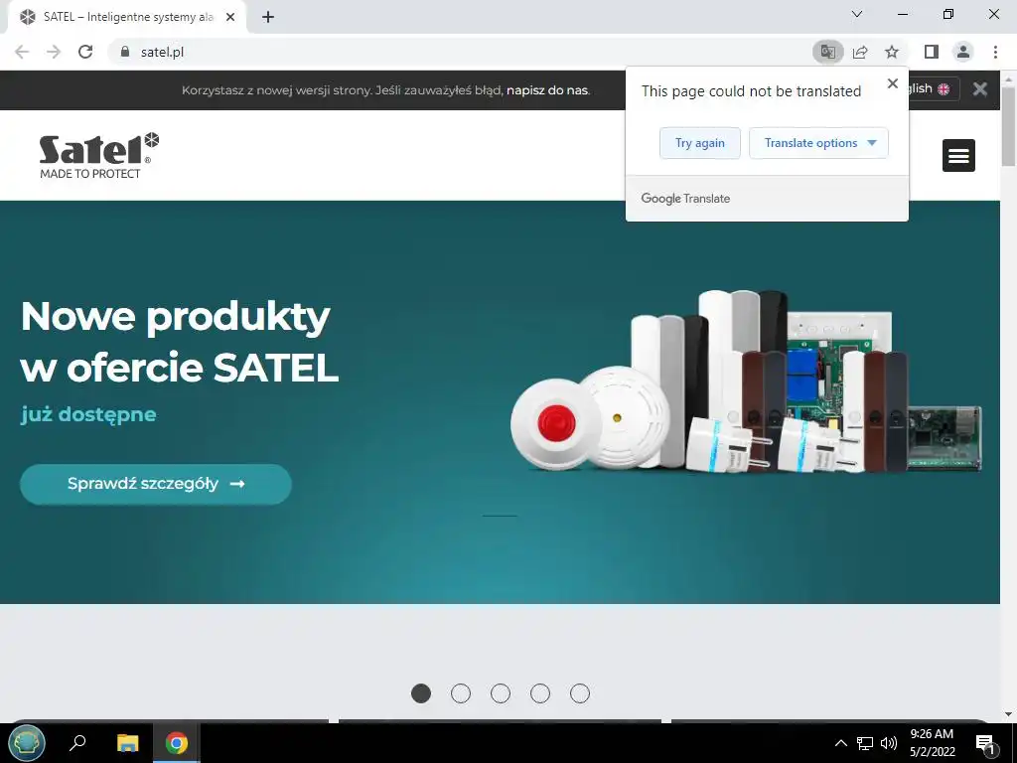Click the browser back arrow
Screen dimensions: 1017x763
(x=22, y=52)
